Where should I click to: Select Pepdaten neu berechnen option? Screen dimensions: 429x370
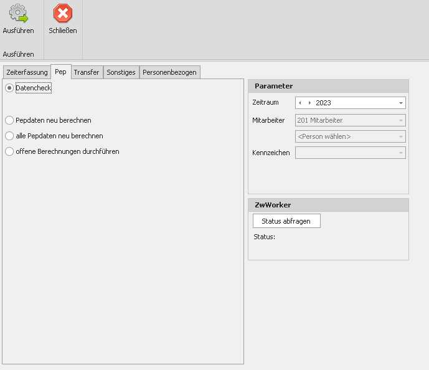(x=9, y=120)
